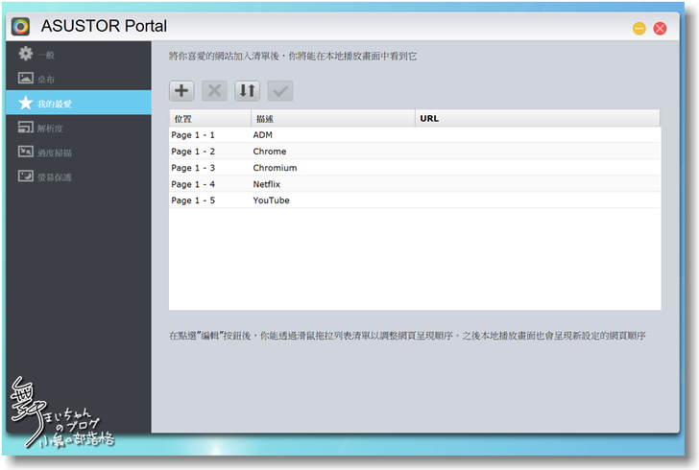Close the window with red button
This screenshot has width=699, height=470.
660,29
